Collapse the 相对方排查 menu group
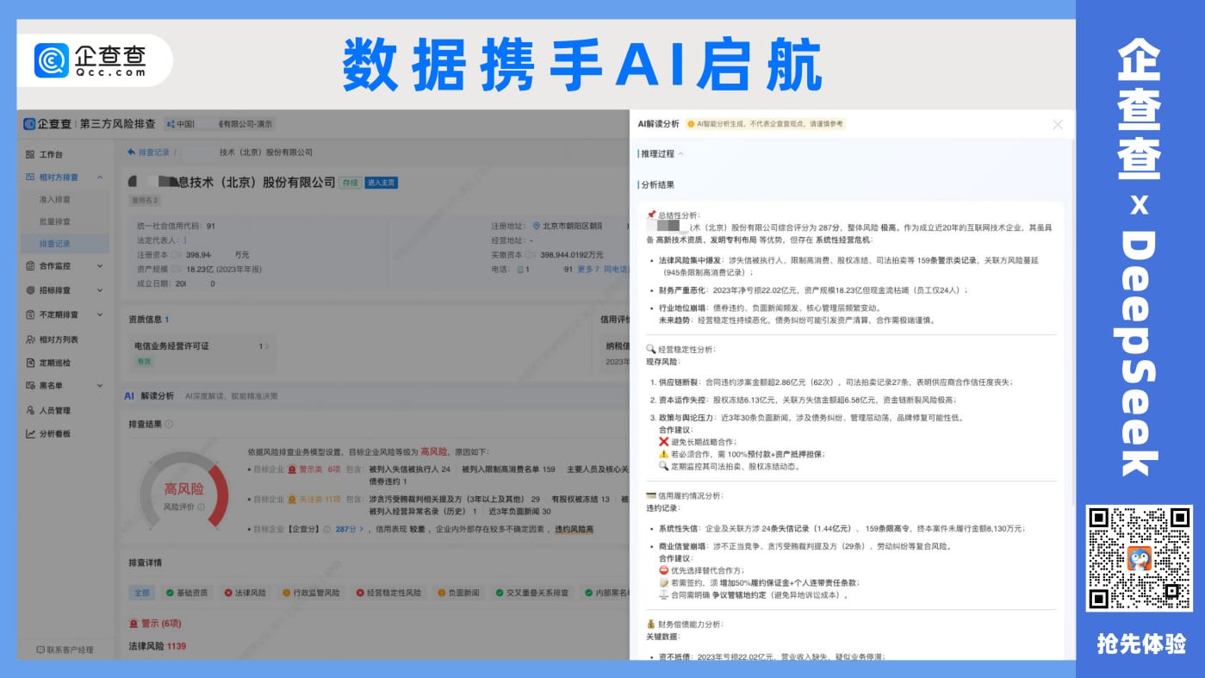 [x=100, y=177]
